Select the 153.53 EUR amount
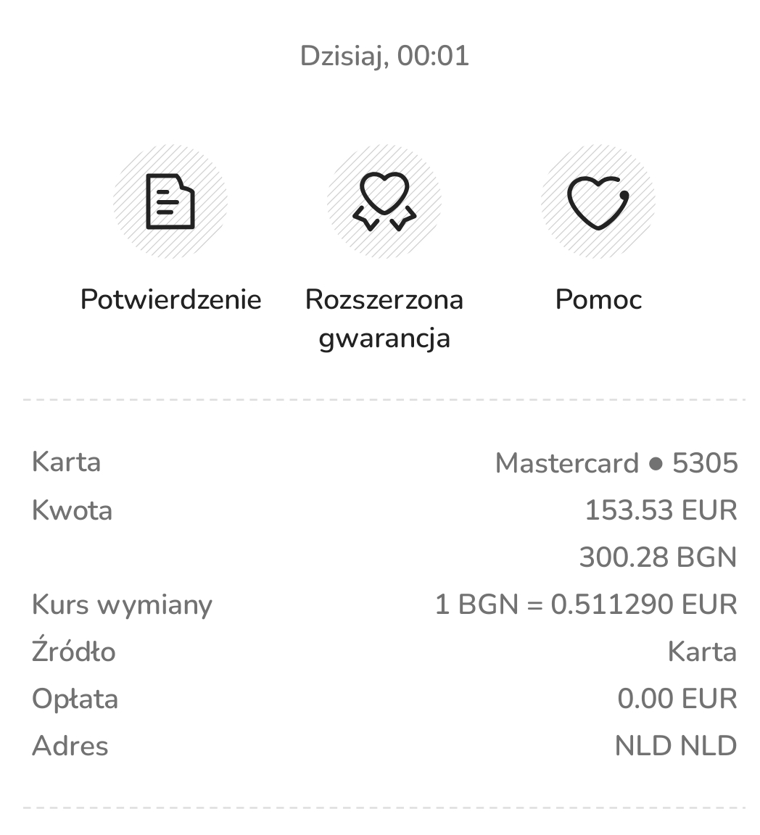This screenshot has height=835, width=760. [x=661, y=510]
